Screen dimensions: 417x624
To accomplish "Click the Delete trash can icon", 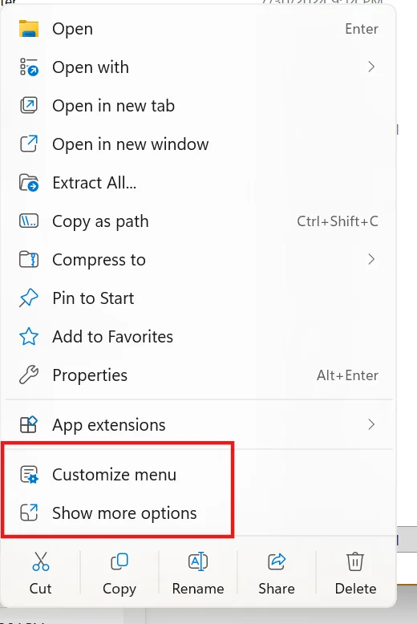I will tap(355, 561).
